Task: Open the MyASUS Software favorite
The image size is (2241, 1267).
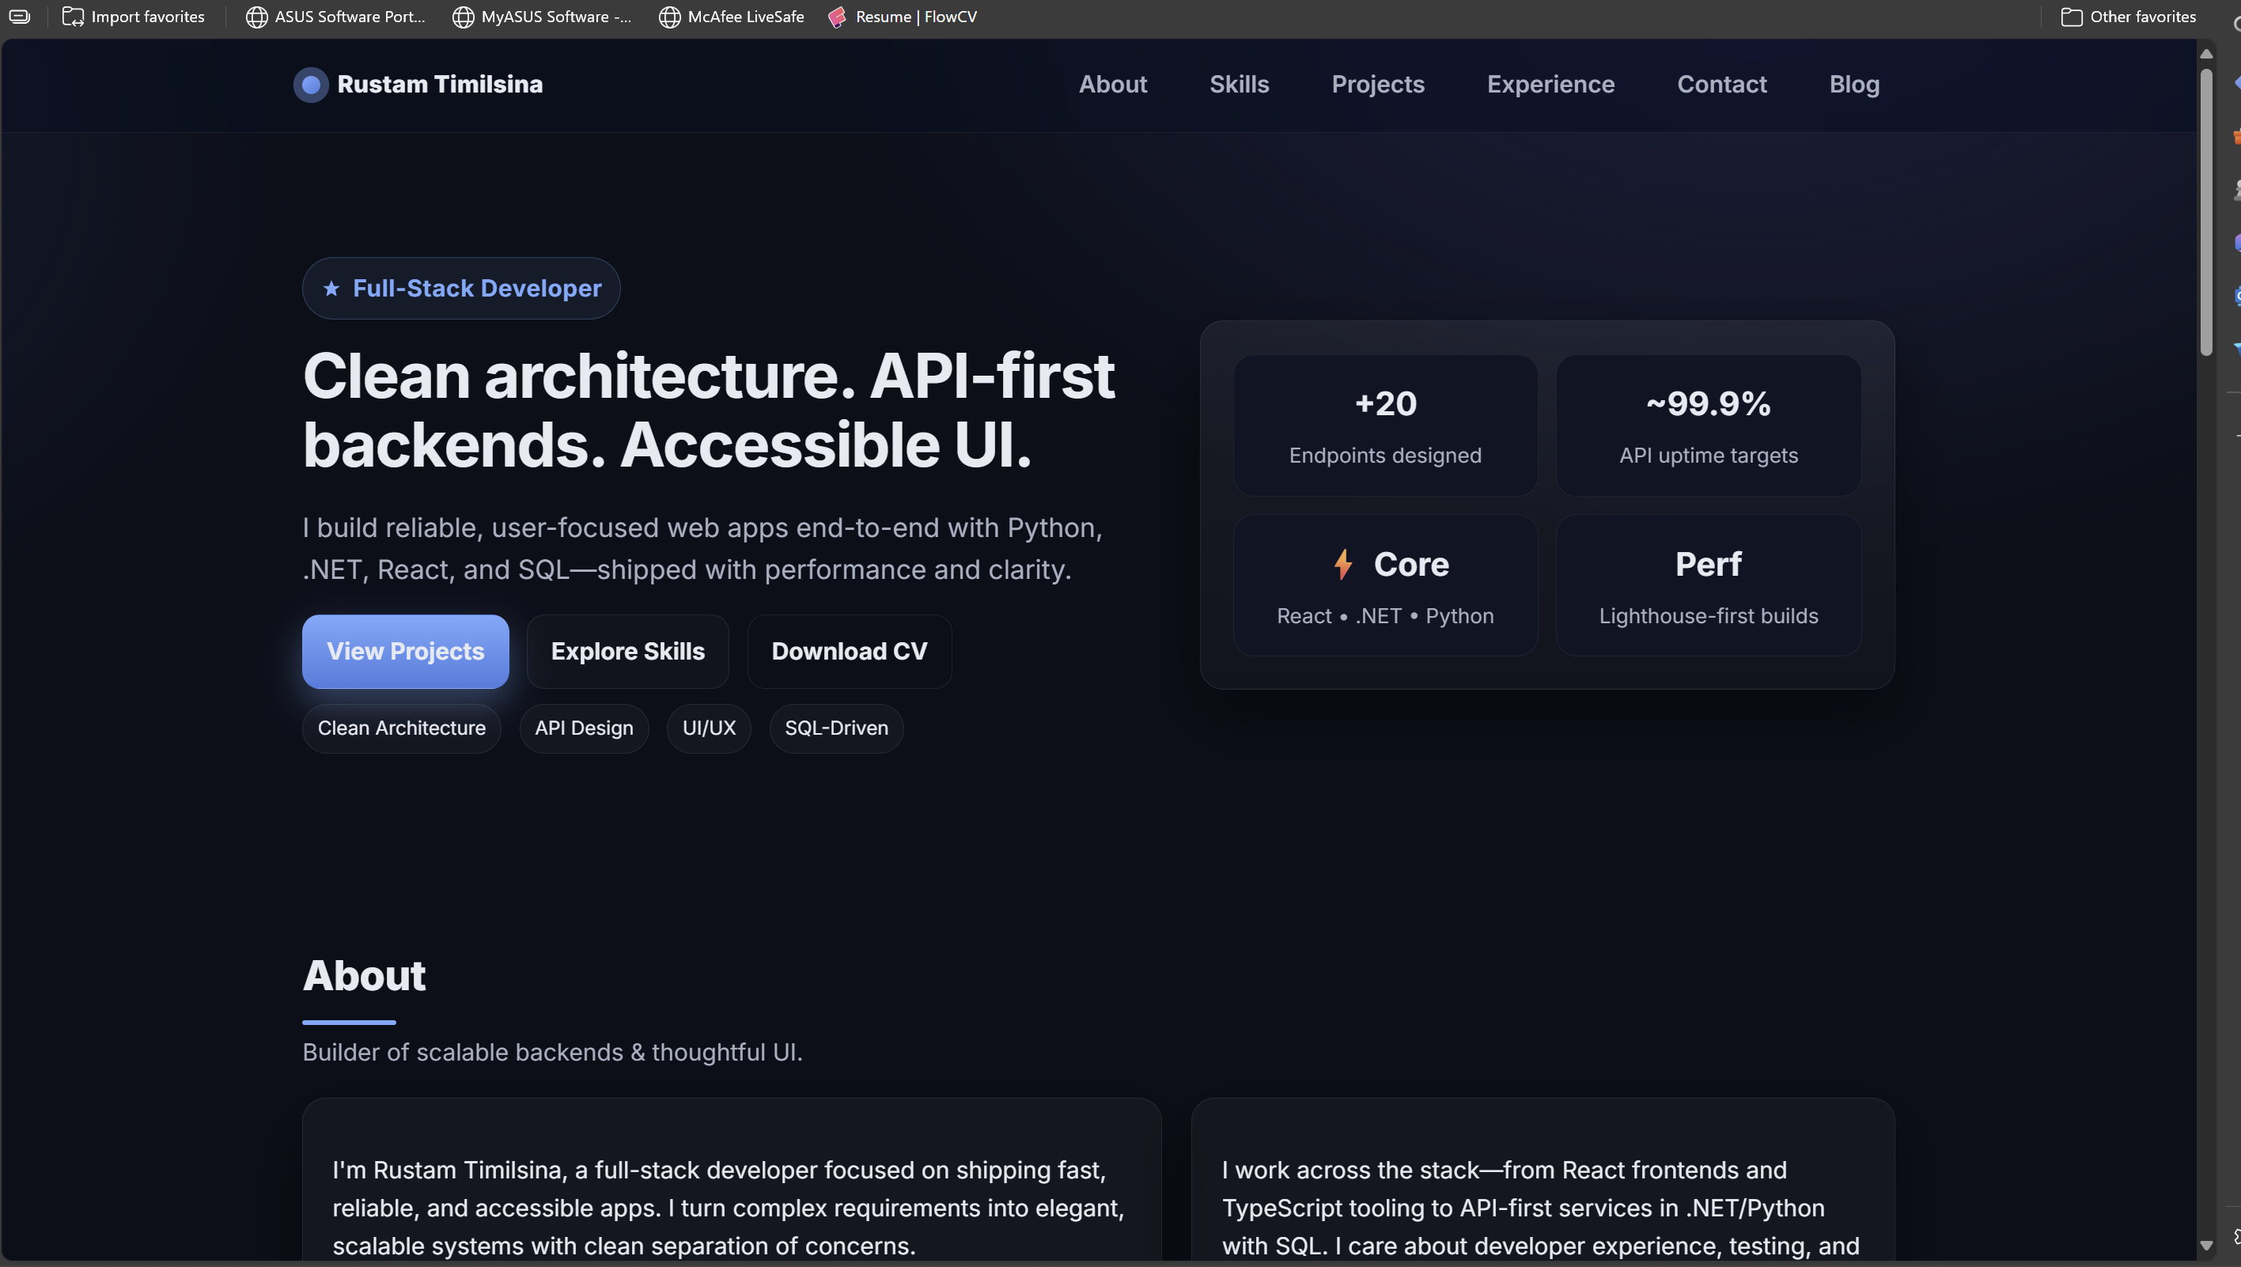Action: (x=542, y=17)
